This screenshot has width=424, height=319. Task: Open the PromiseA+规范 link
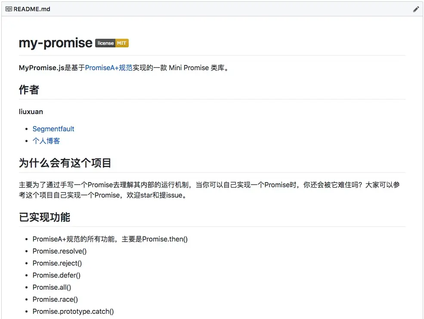click(x=108, y=68)
